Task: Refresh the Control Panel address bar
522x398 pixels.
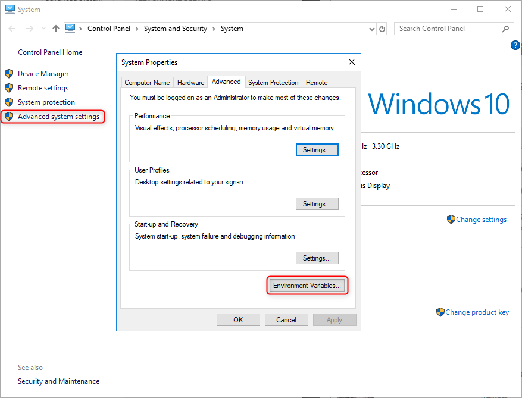Action: [382, 29]
